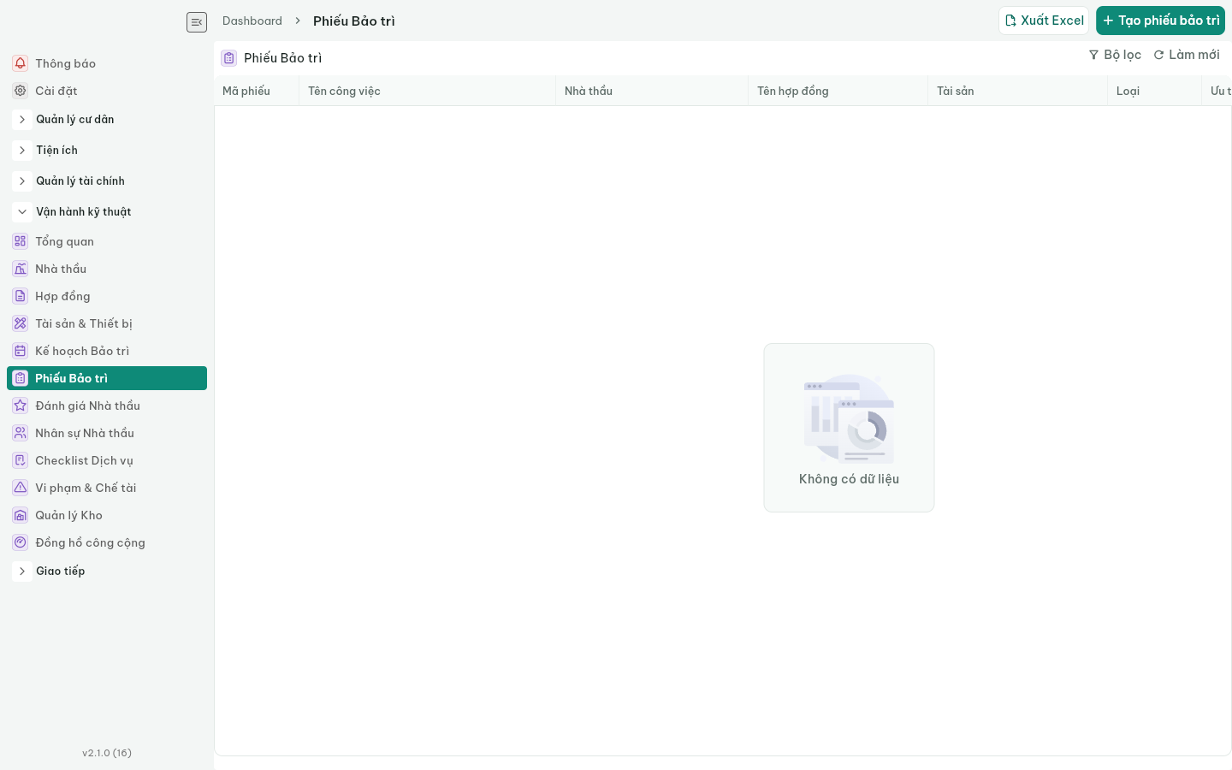The width and height of the screenshot is (1232, 770).
Task: Click the Tên công việc column header
Action: pos(428,91)
